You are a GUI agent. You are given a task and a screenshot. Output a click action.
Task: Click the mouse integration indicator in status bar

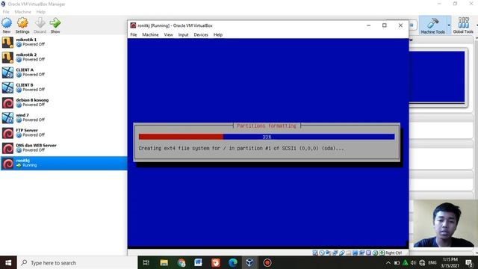pos(375,253)
